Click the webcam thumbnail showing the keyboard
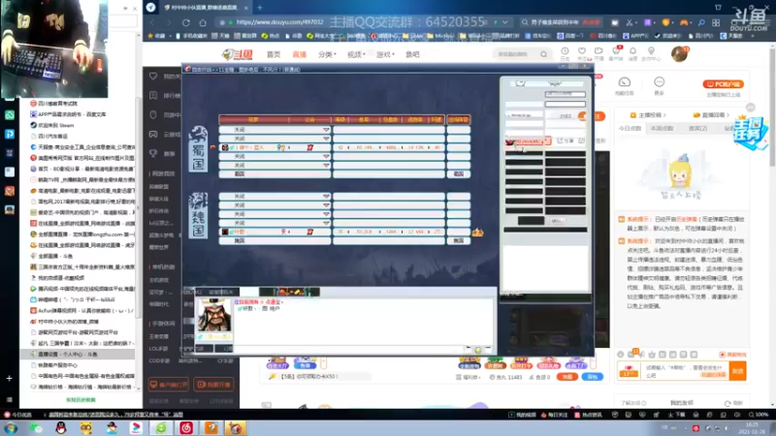The height and width of the screenshot is (436, 776). pos(54,48)
